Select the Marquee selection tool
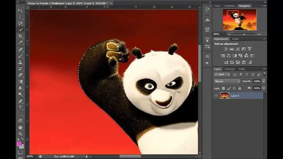The image size is (283, 159). tap(20, 17)
